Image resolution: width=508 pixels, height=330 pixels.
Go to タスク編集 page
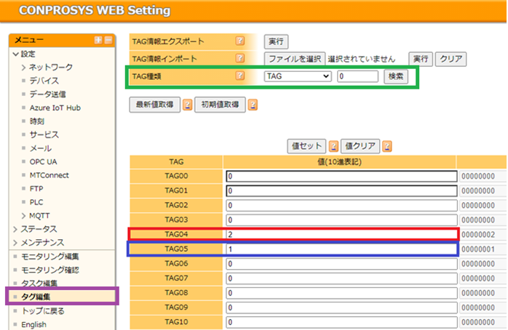39,283
